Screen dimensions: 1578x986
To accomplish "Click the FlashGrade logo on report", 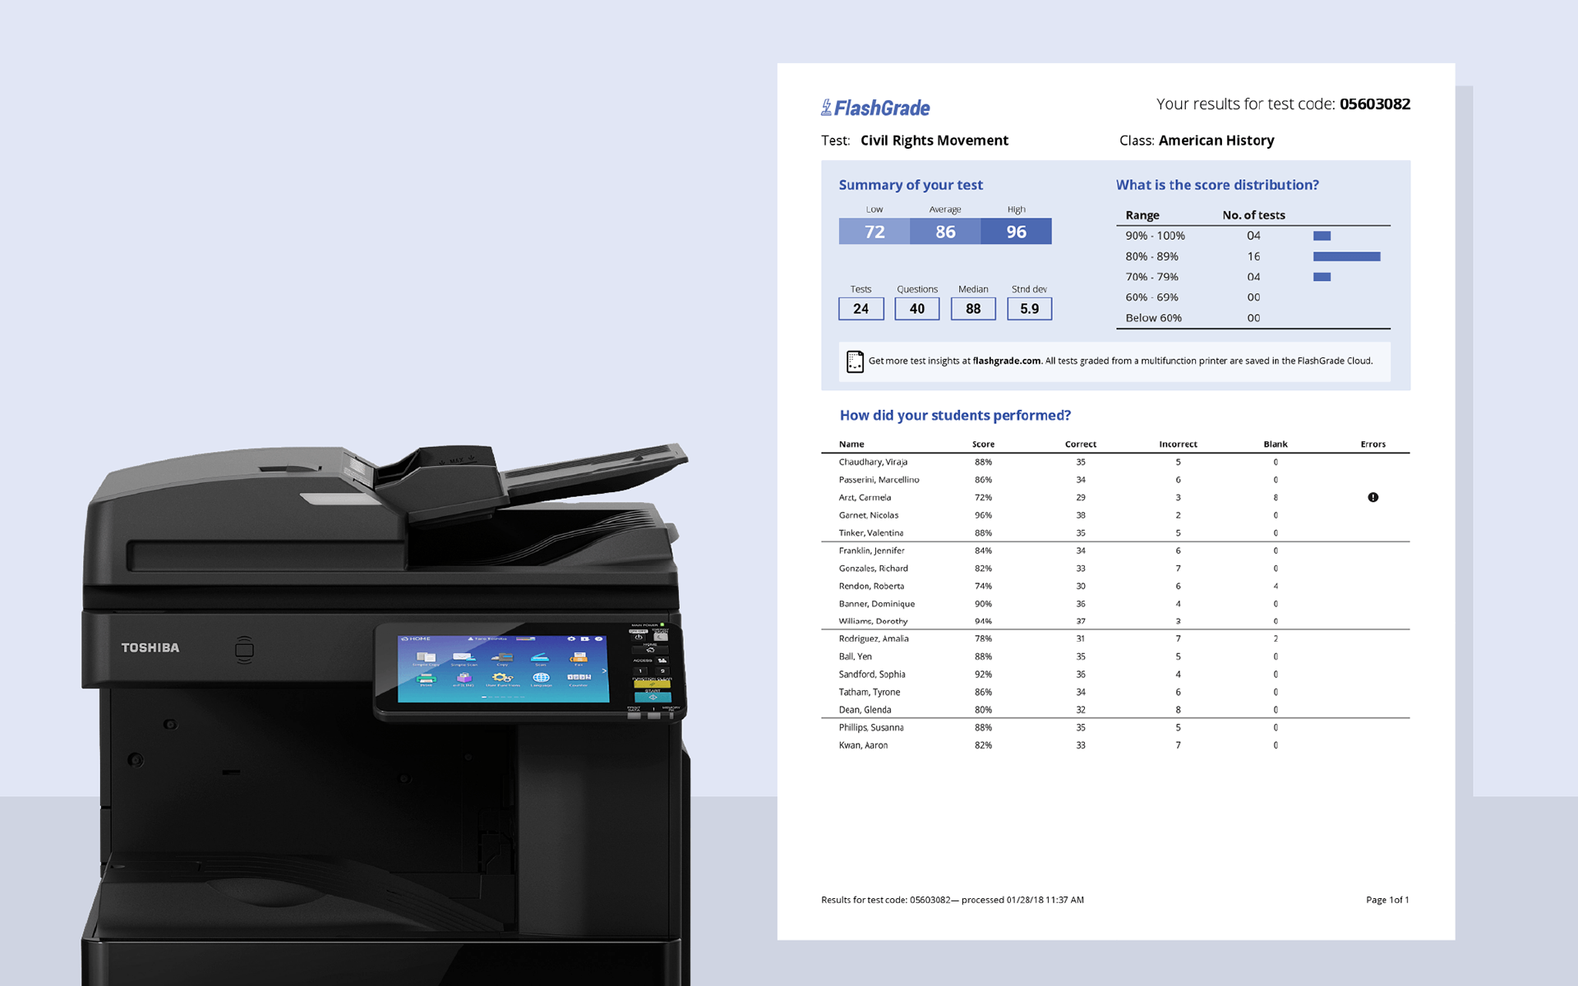I will click(x=875, y=108).
